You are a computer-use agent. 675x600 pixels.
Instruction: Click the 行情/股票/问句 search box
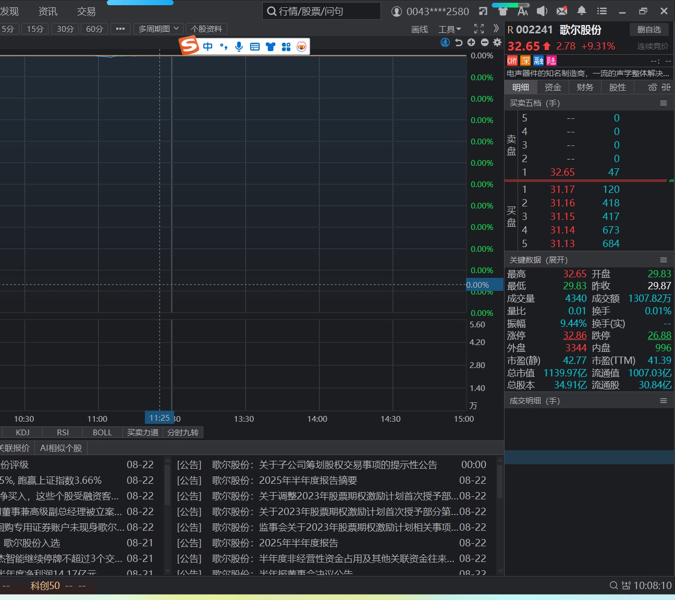coord(322,11)
